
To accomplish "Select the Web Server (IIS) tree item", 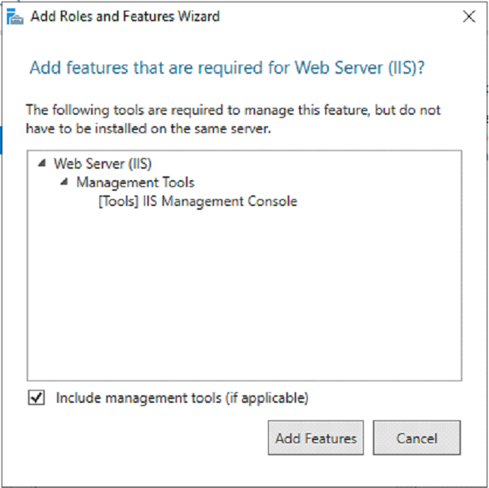I will (x=103, y=163).
